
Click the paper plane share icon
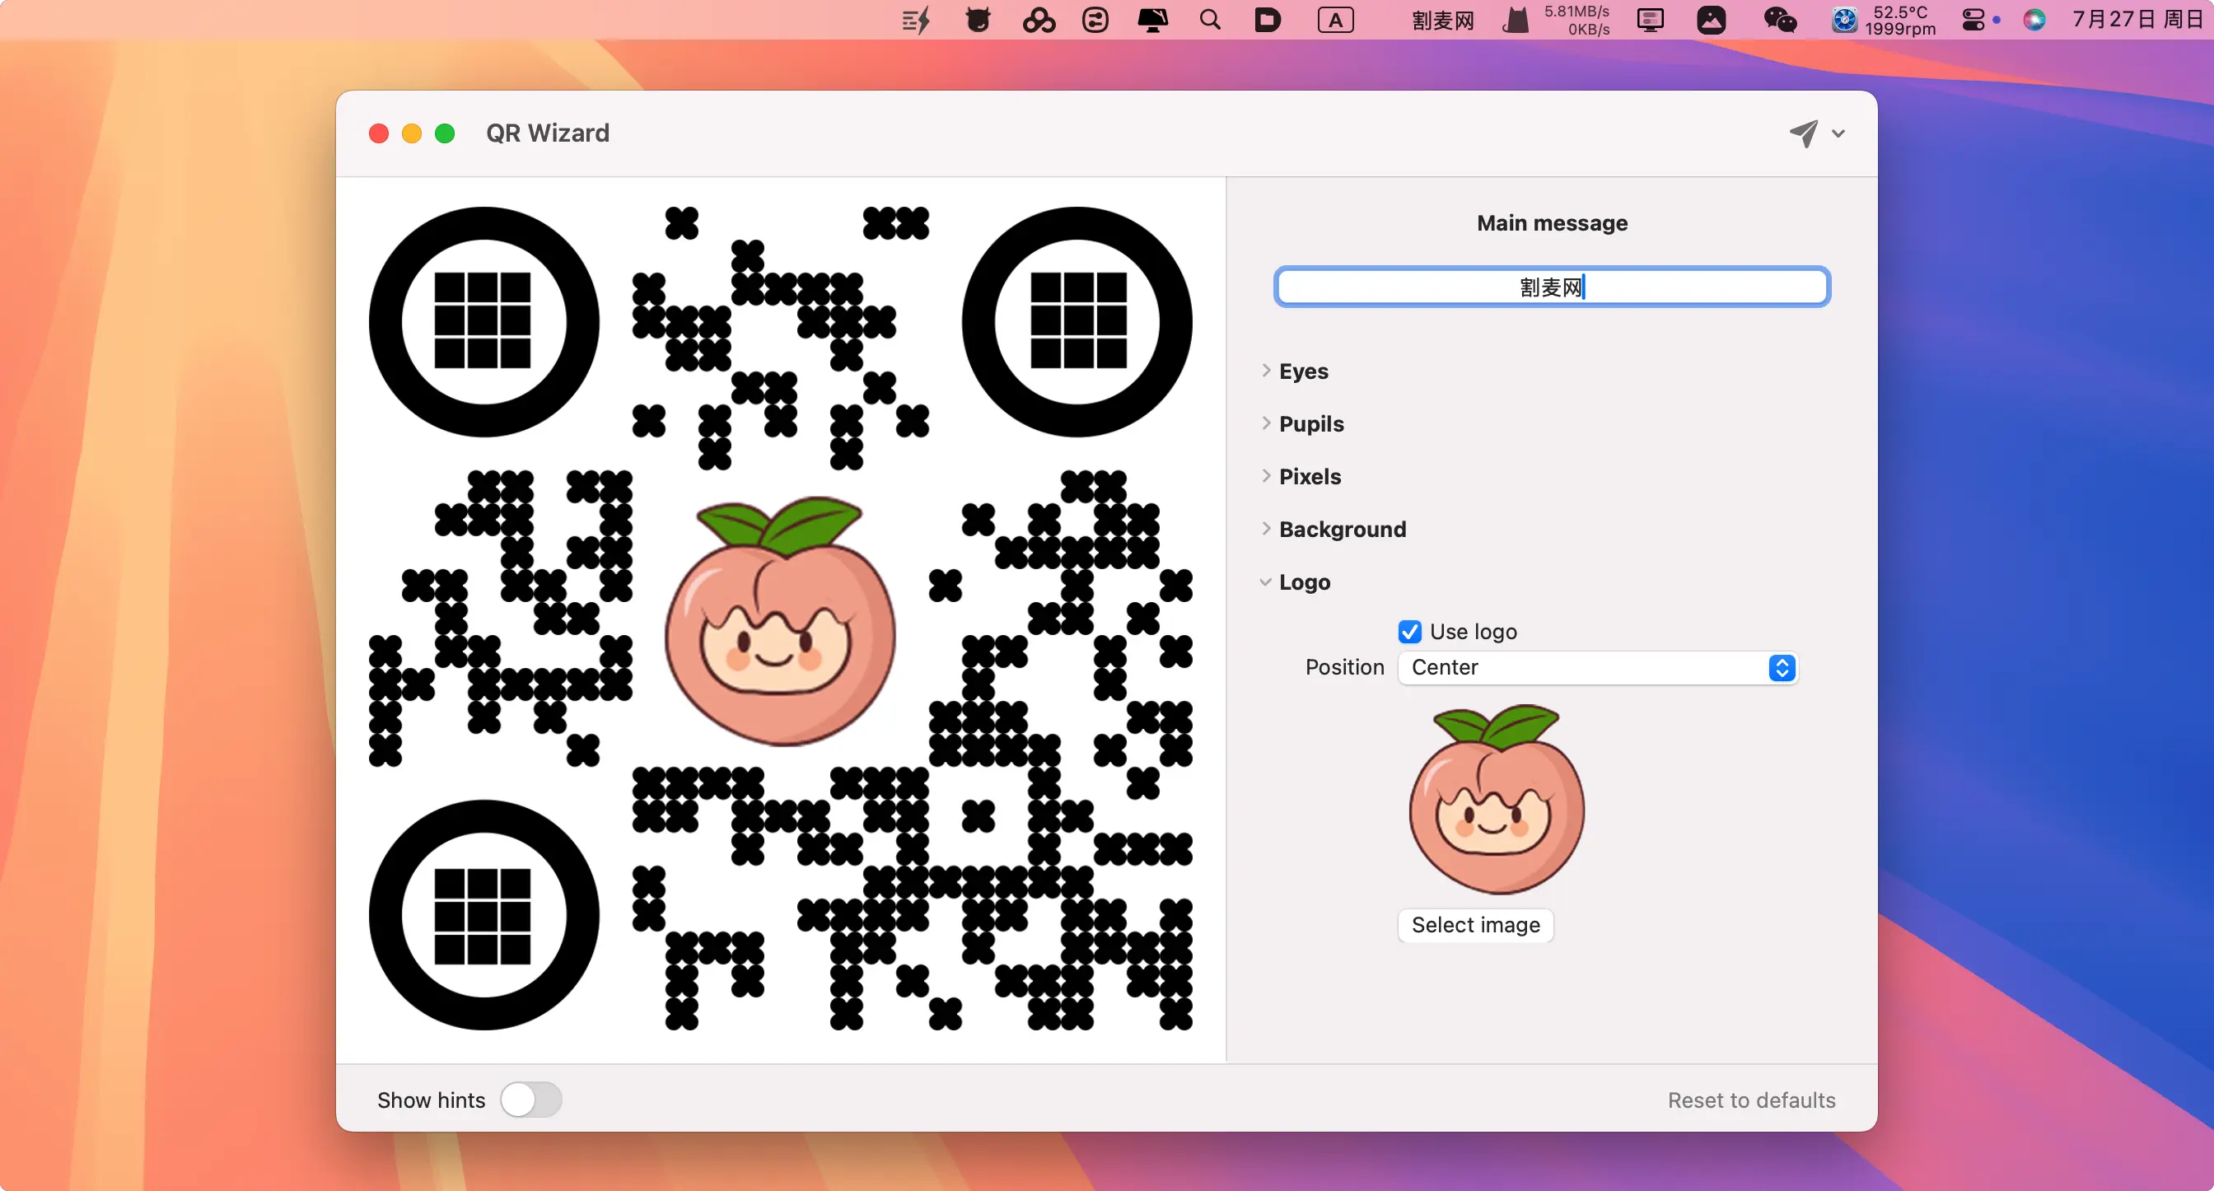(1803, 133)
